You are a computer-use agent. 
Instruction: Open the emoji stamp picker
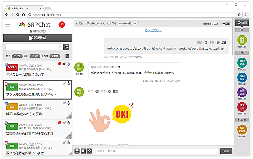(x=77, y=151)
